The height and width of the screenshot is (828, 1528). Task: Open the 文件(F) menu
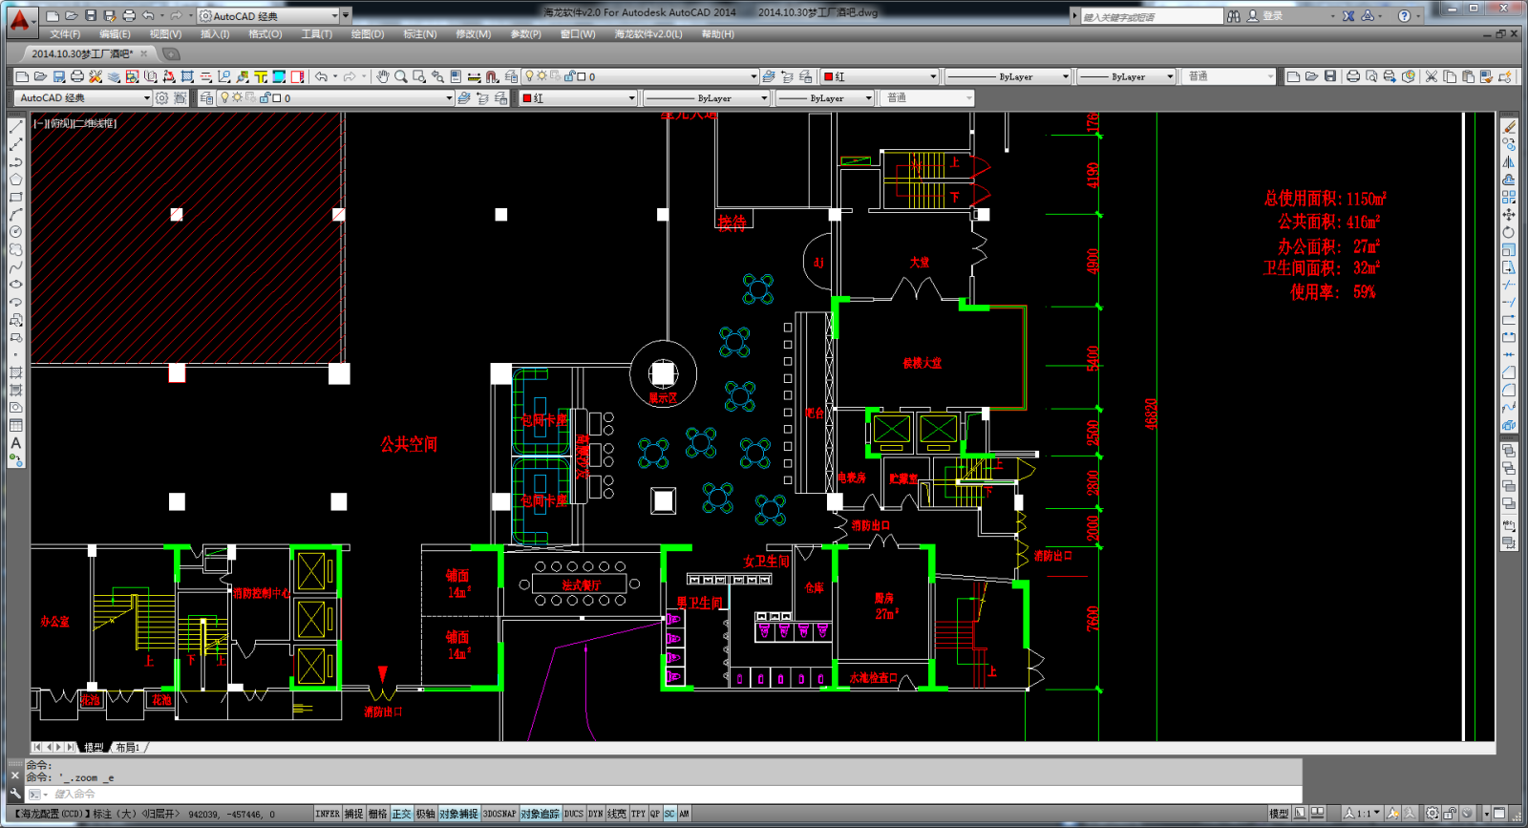(65, 33)
